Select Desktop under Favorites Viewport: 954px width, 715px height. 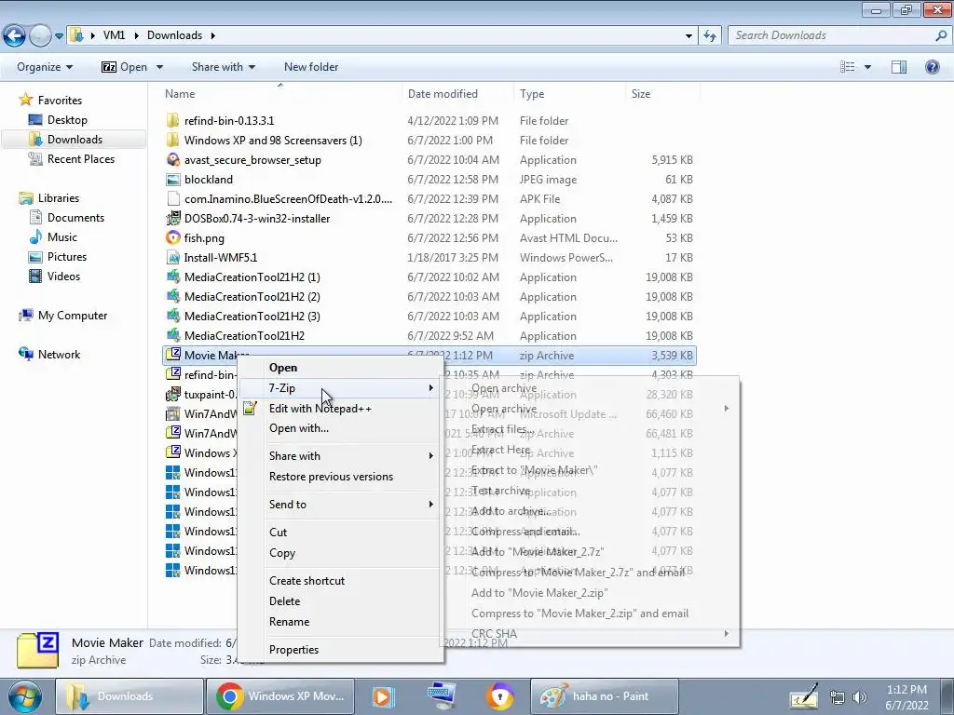point(67,120)
